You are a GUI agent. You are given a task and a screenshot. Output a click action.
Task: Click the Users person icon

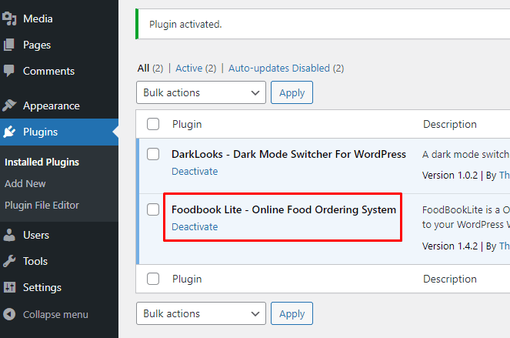tap(9, 235)
